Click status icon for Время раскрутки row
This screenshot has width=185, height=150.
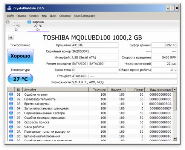click(11, 103)
